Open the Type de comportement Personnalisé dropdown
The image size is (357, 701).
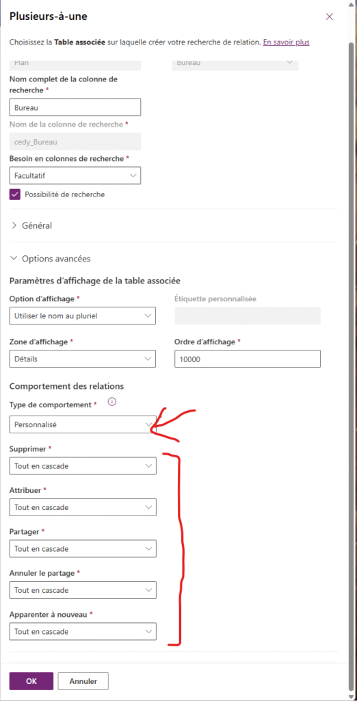click(83, 424)
